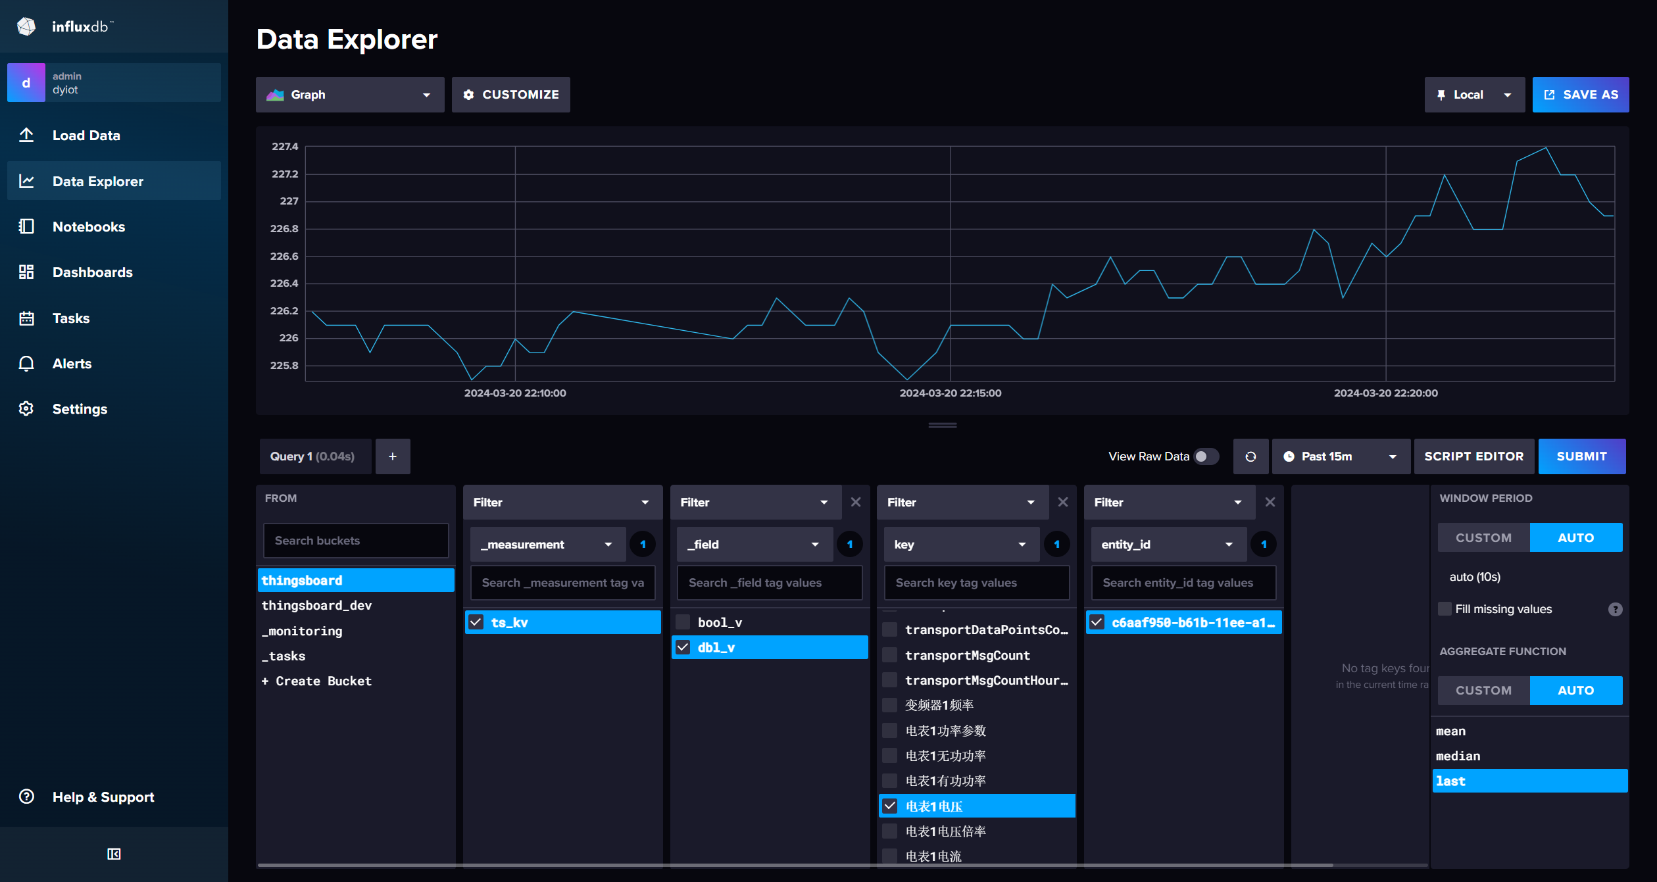Uncheck the 电表1电压 key checkbox

click(x=890, y=806)
